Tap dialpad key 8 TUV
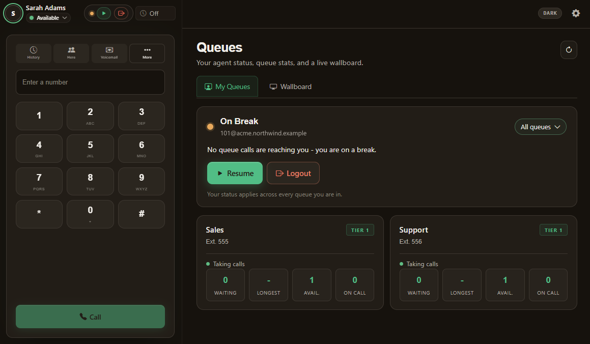The image size is (590, 344). [90, 181]
